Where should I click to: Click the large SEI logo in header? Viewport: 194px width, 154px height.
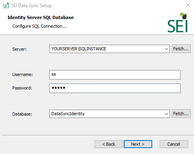coord(177,23)
